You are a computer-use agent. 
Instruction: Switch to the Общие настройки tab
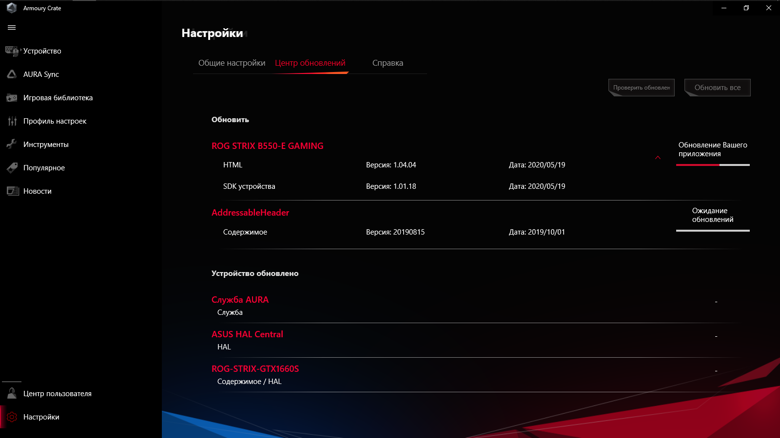232,63
